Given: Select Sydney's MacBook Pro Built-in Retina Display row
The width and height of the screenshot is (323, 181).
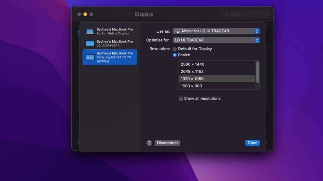Looking at the screenshot, I should [110, 31].
